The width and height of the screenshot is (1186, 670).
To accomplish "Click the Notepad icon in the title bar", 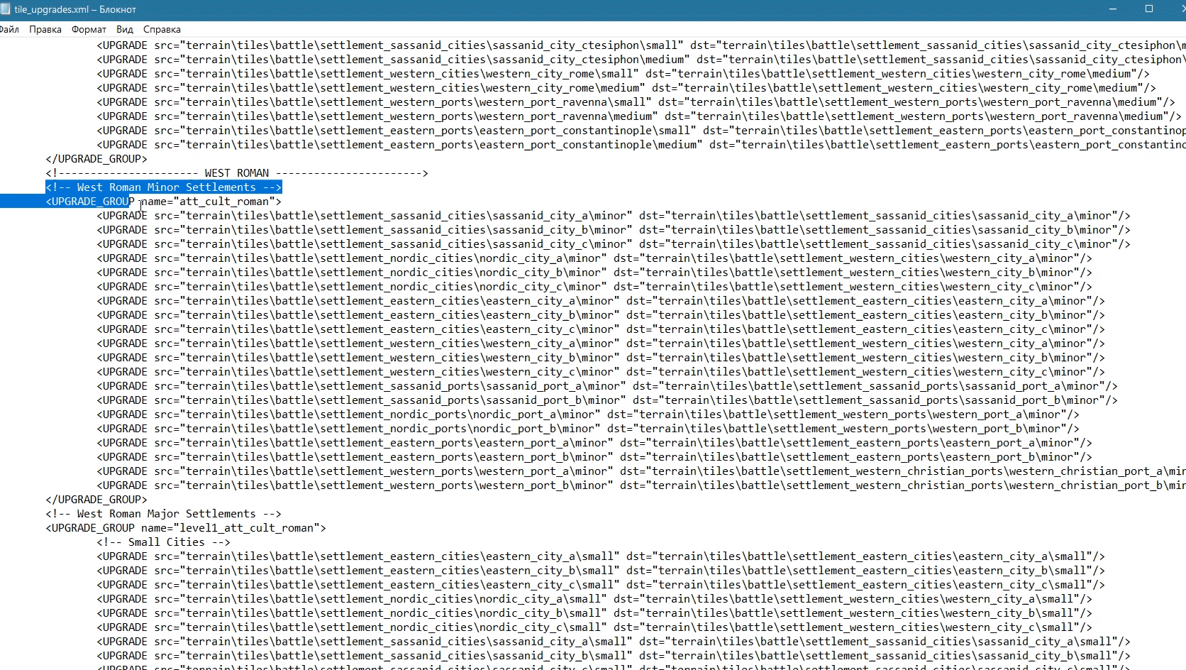I will click(x=4, y=9).
